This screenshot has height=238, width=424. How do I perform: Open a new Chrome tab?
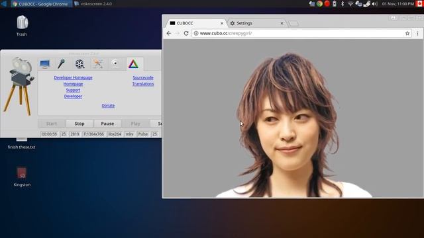point(293,24)
